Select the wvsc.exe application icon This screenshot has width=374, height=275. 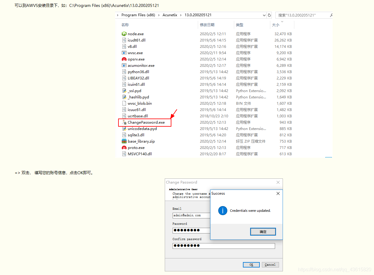(x=124, y=53)
